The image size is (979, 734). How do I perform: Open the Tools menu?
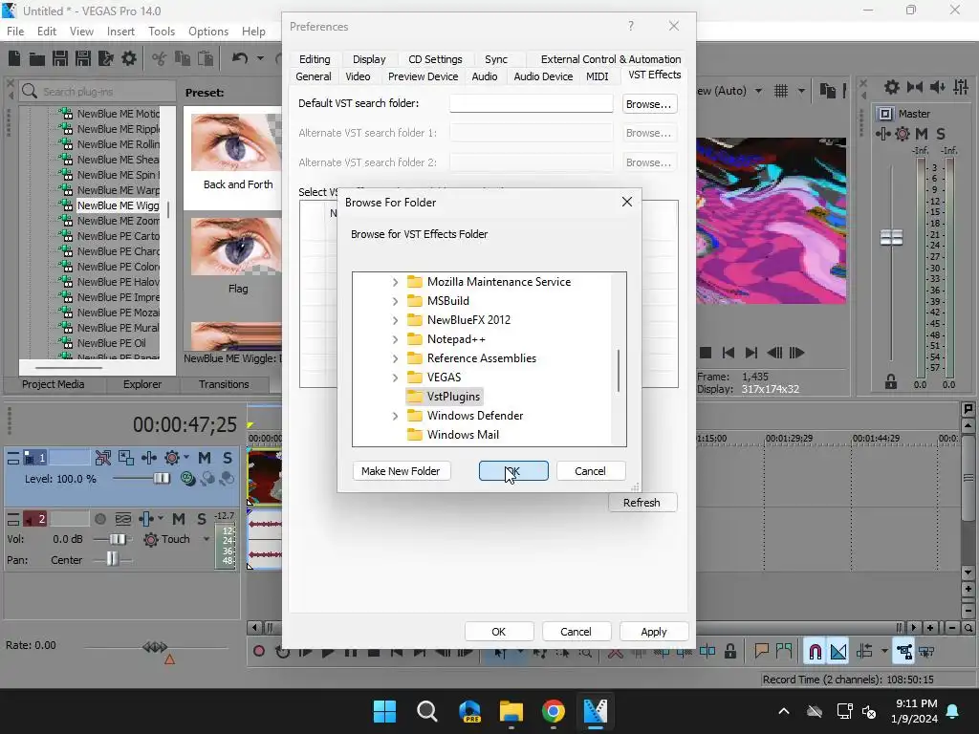161,32
